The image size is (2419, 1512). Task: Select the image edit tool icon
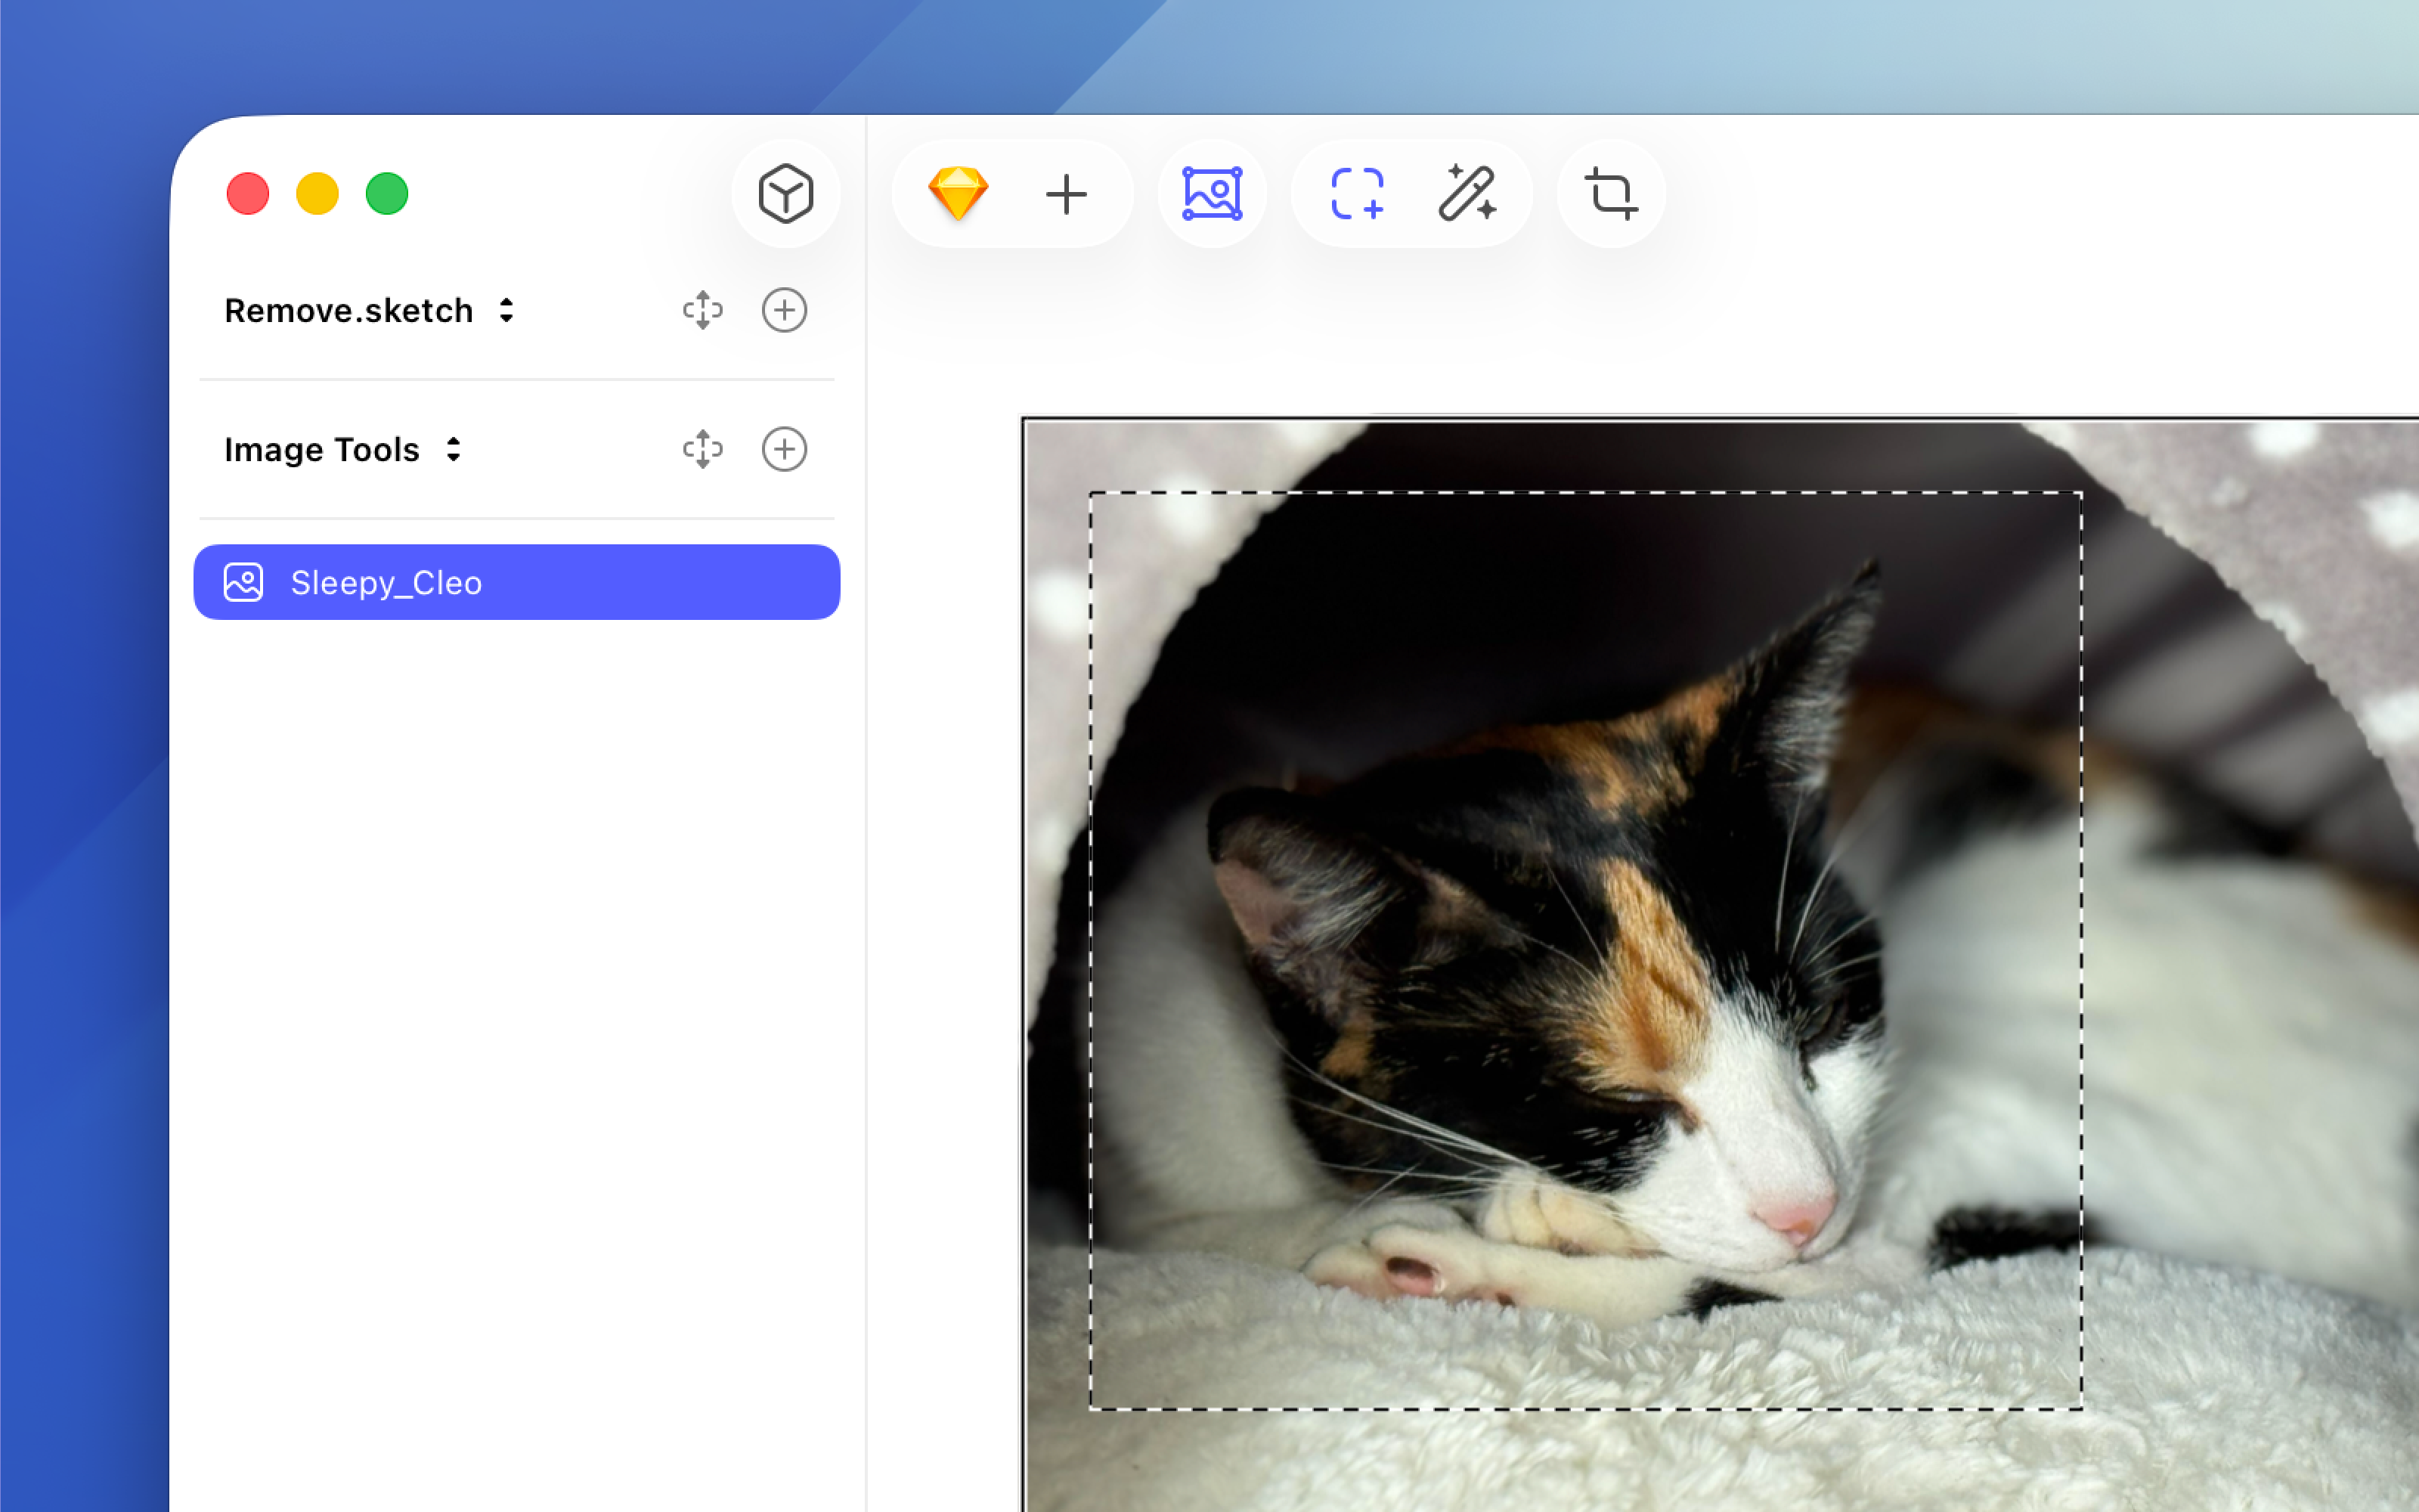(x=1212, y=194)
